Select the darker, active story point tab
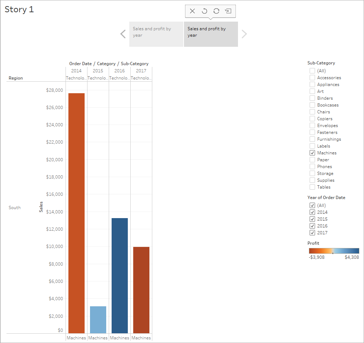 [211, 34]
